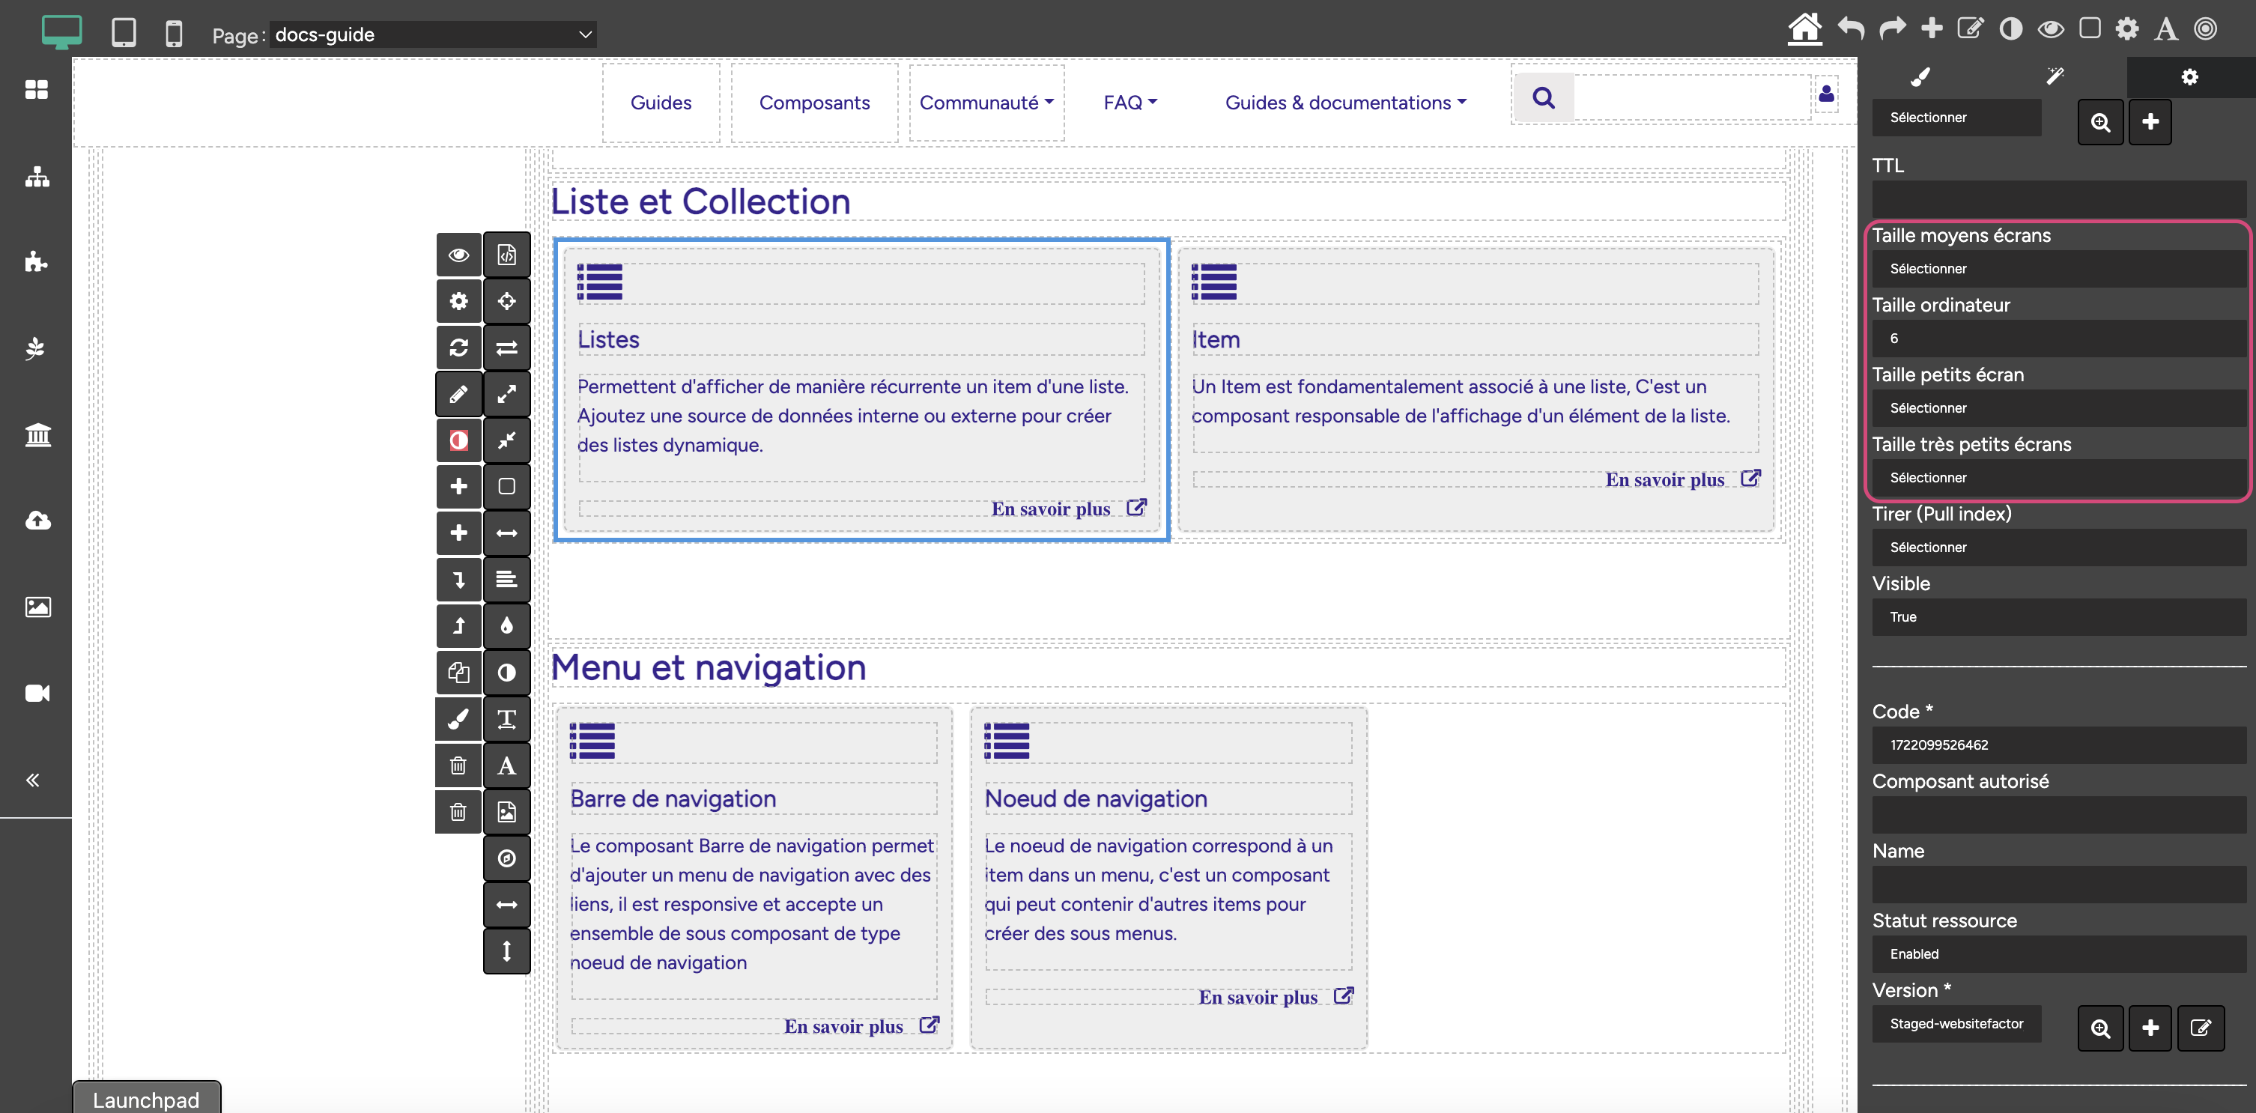Open Taille moyens écrans dropdown

point(2059,269)
